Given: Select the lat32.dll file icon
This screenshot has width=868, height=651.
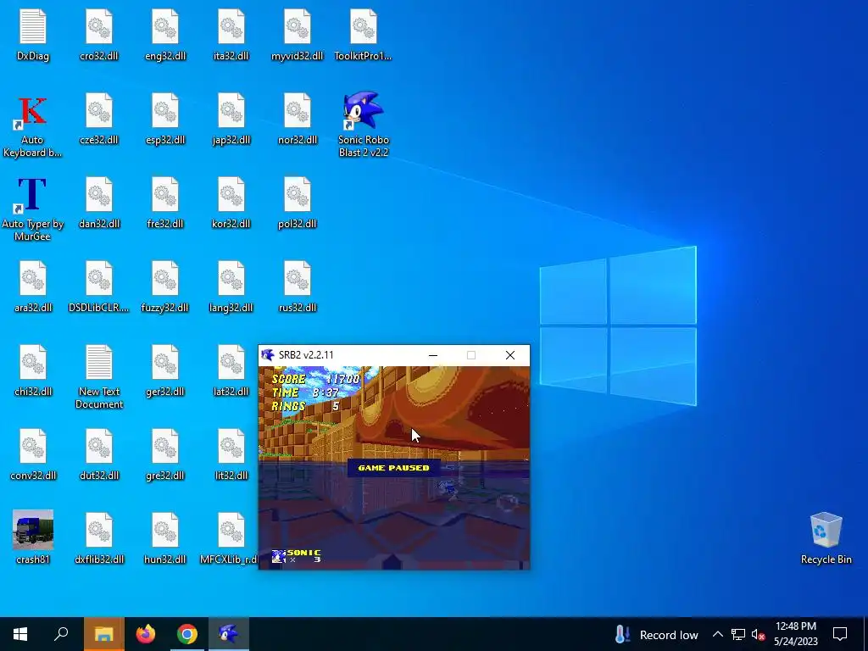Looking at the screenshot, I should pyautogui.click(x=231, y=362).
